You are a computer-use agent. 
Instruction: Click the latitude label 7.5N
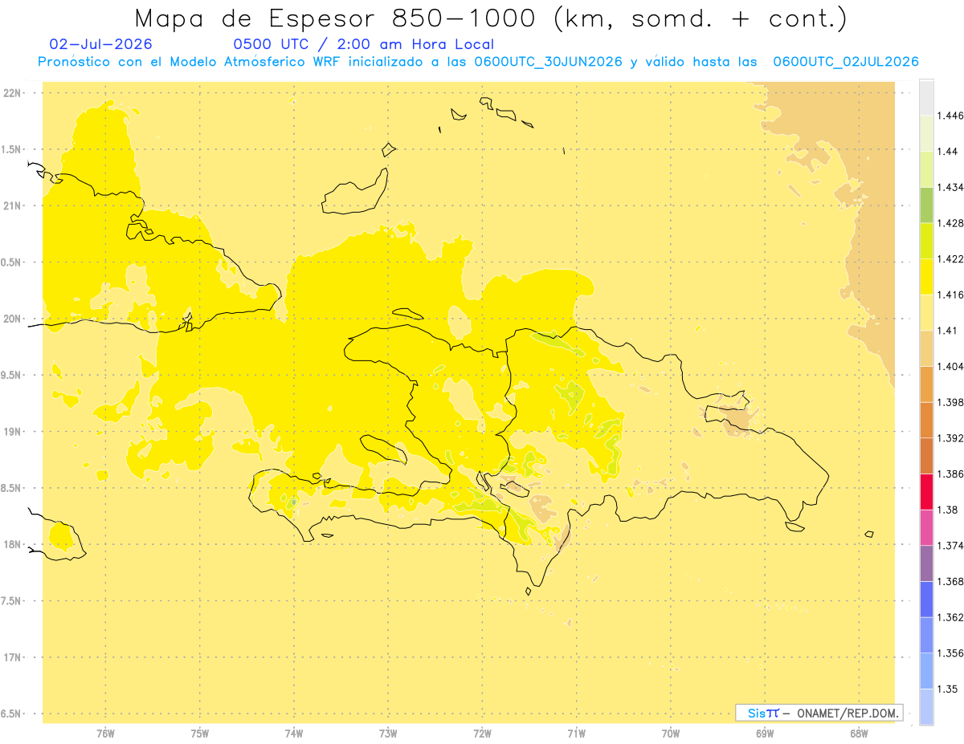pos(10,601)
